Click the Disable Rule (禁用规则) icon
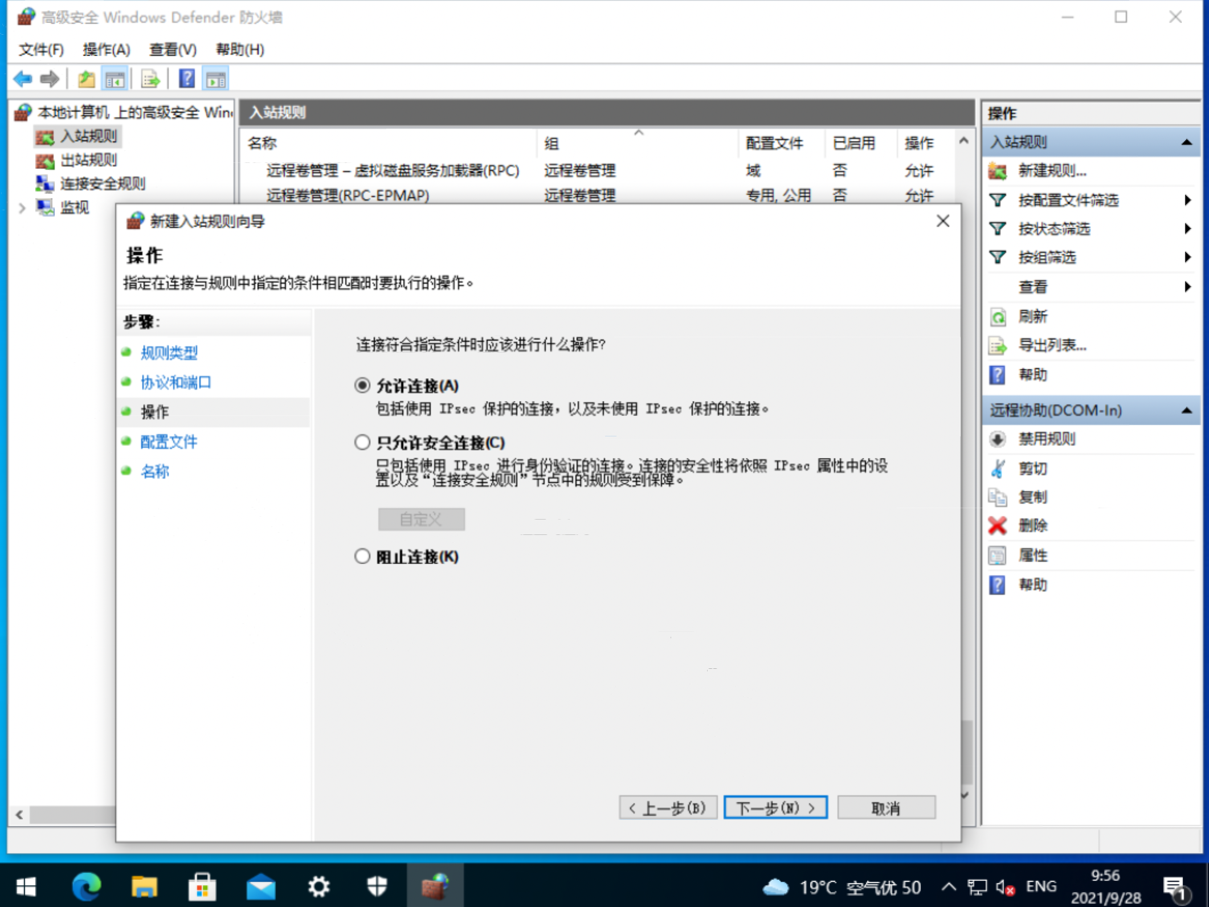This screenshot has width=1209, height=907. point(998,439)
